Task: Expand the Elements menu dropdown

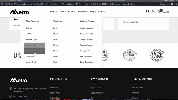Action: point(83,12)
